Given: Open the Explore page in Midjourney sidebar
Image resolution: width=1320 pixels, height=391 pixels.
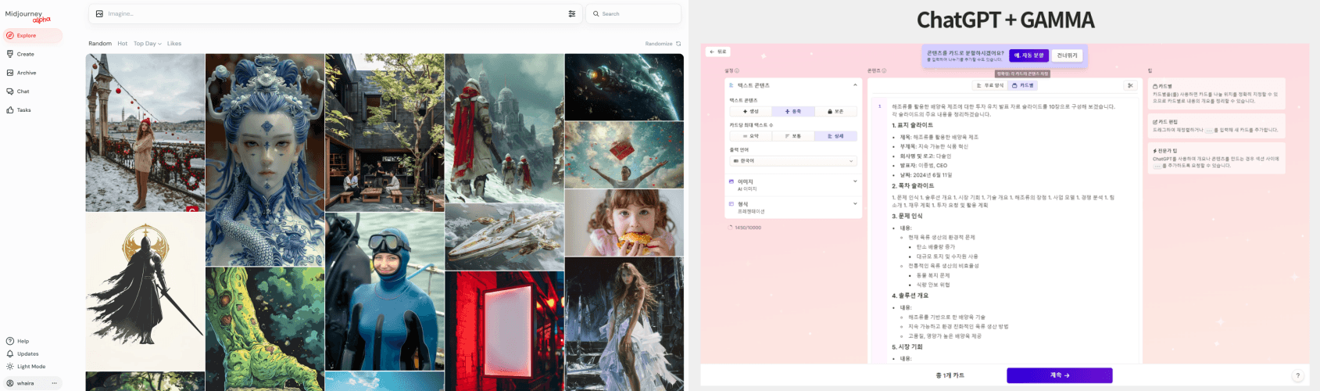Looking at the screenshot, I should pos(32,35).
